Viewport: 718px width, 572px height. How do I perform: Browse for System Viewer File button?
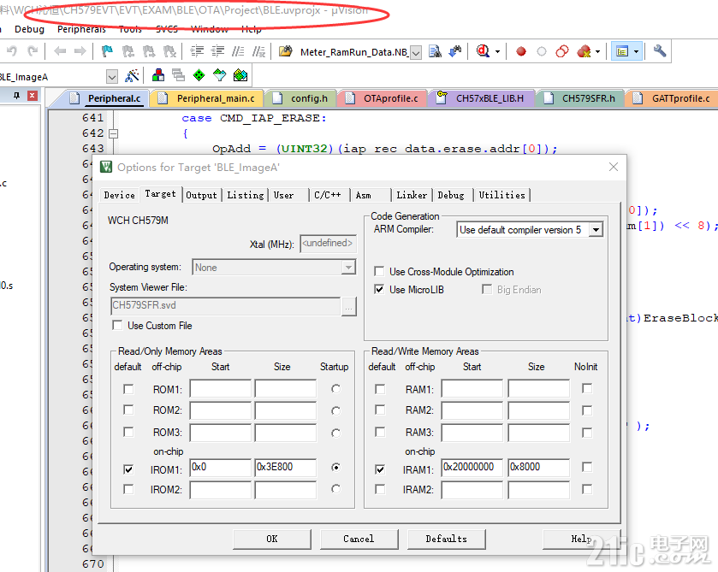coord(349,307)
